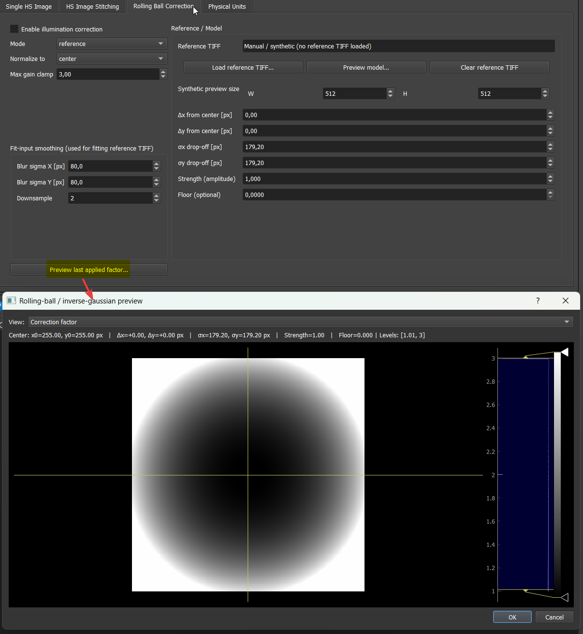The width and height of the screenshot is (583, 634).
Task: Click top white histogram gradient handle
Action: [x=564, y=352]
